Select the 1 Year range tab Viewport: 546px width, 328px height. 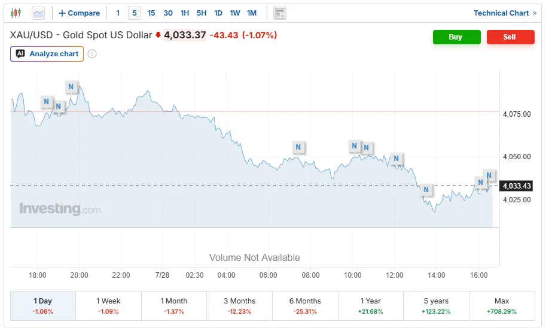[371, 306]
